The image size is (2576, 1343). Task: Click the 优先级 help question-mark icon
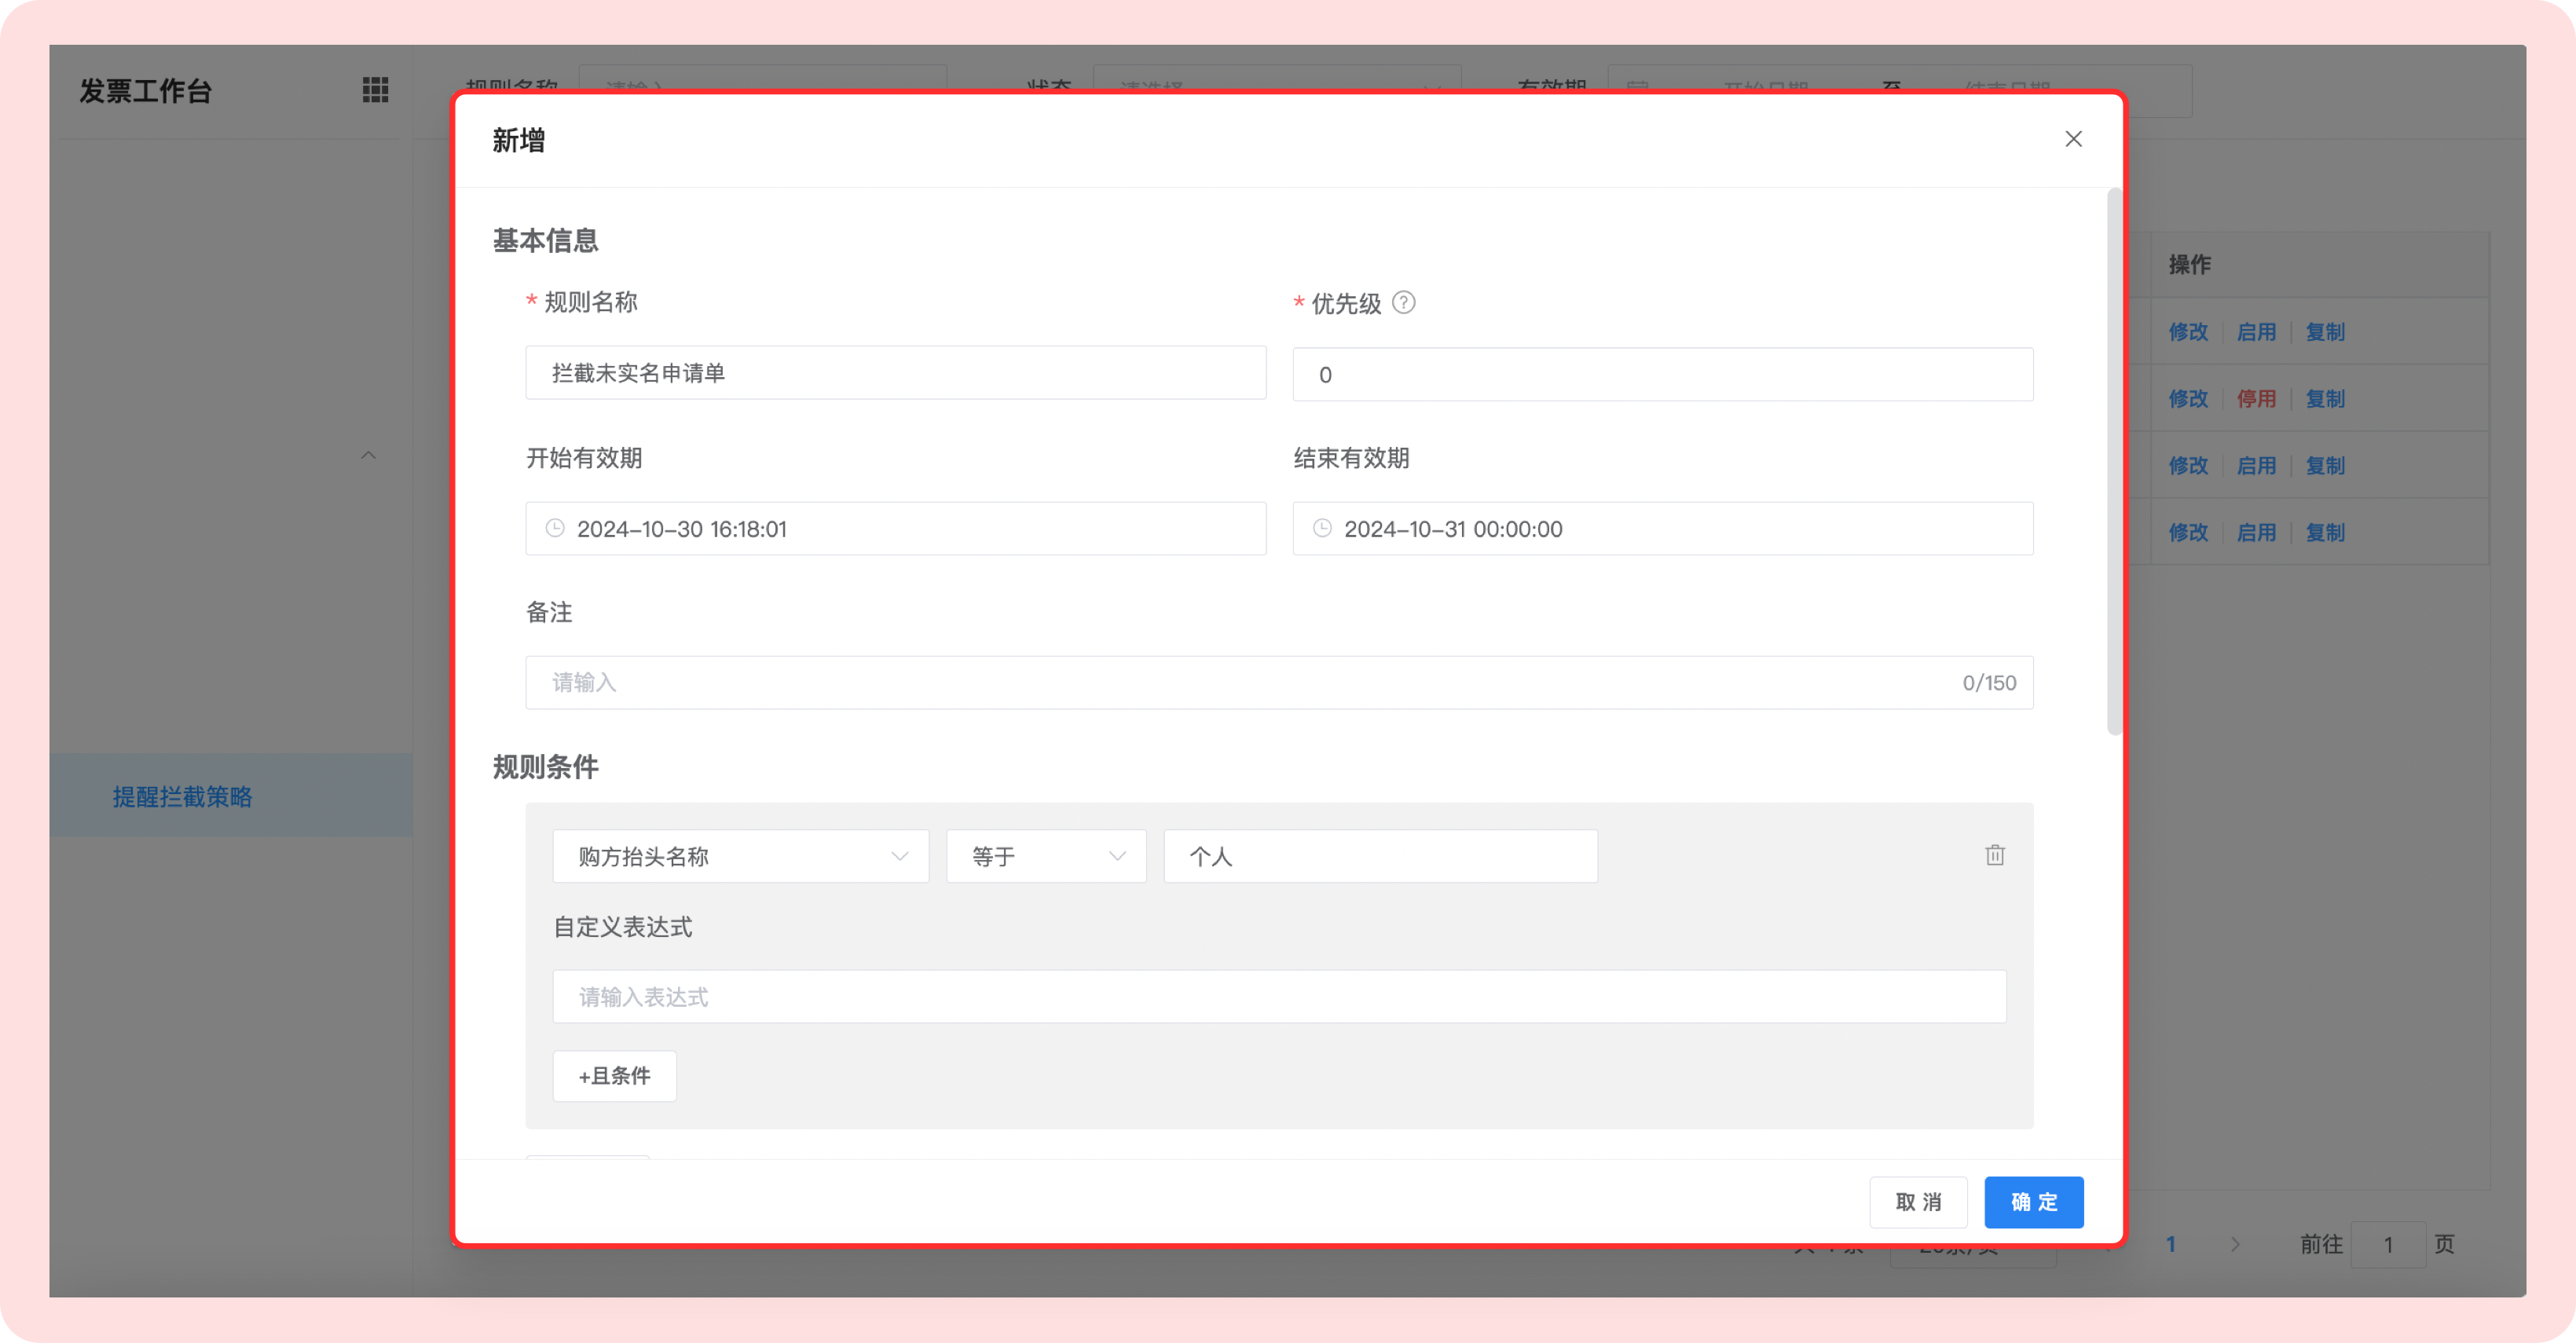click(1403, 302)
